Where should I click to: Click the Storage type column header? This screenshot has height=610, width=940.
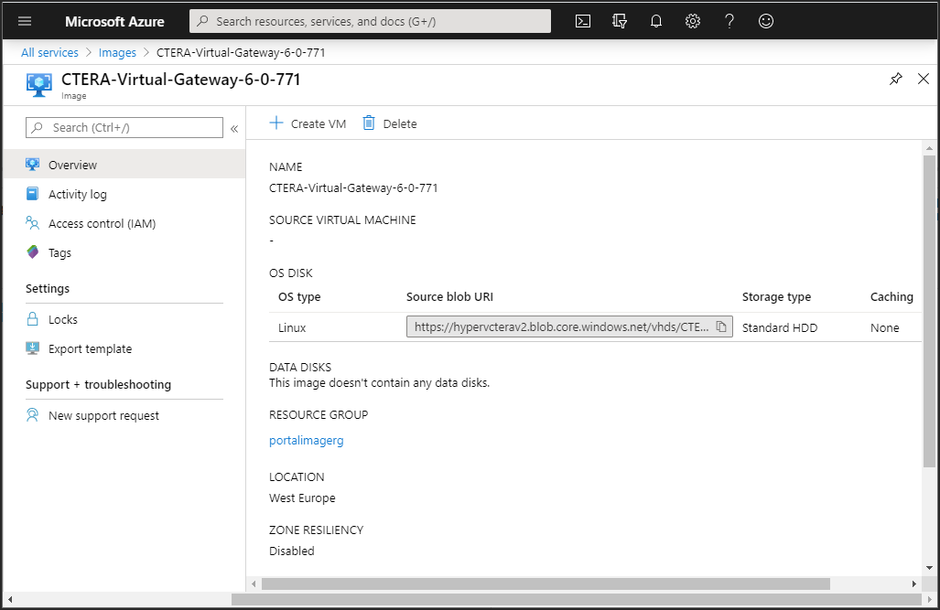point(776,296)
